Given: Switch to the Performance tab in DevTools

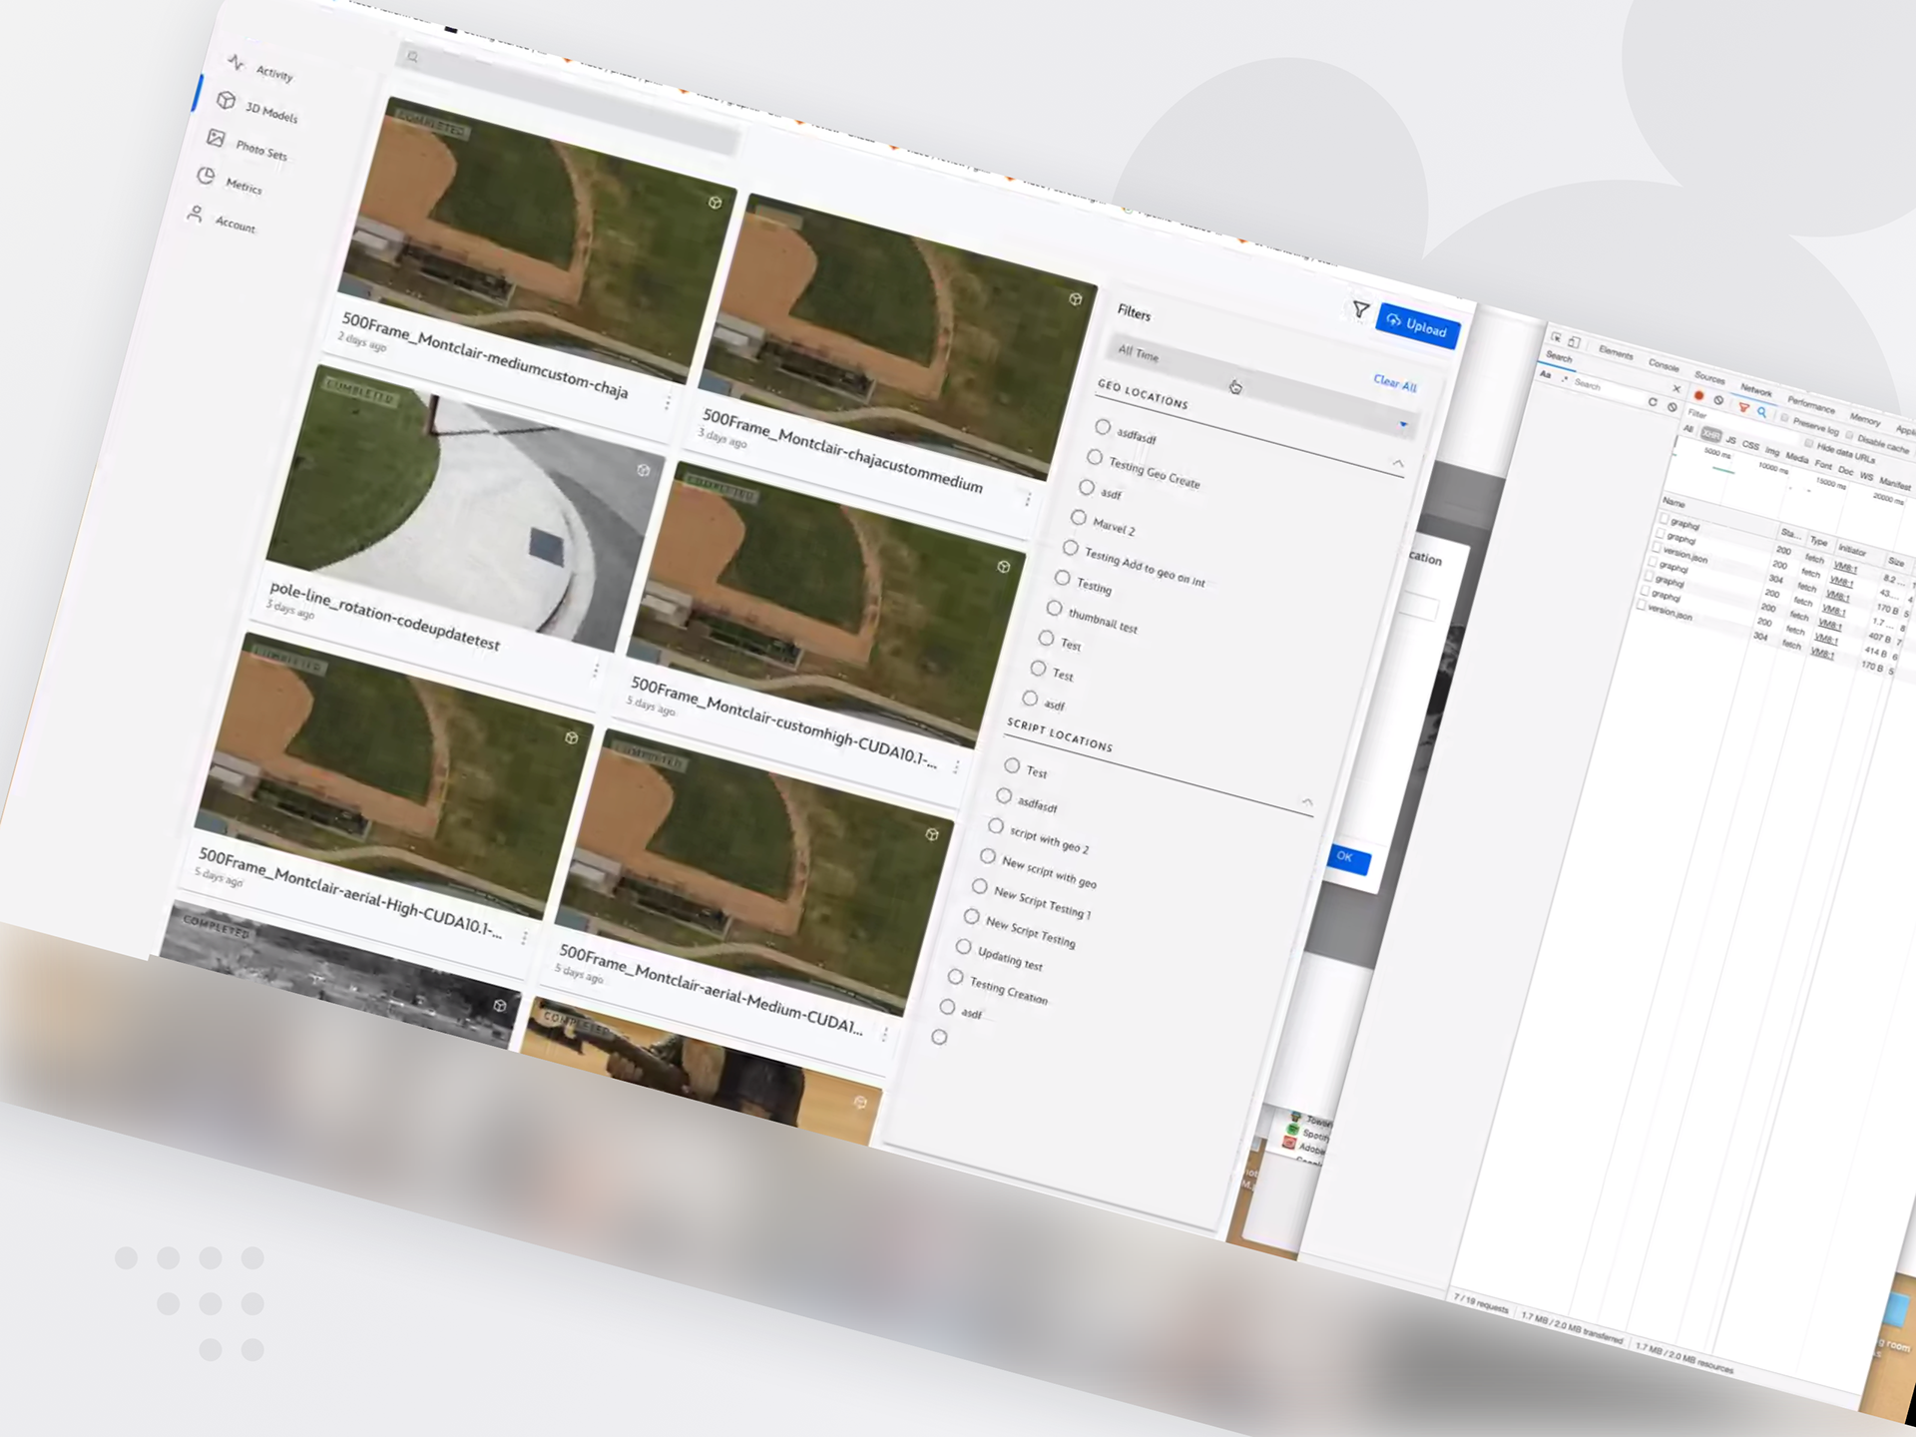Looking at the screenshot, I should (x=1811, y=405).
